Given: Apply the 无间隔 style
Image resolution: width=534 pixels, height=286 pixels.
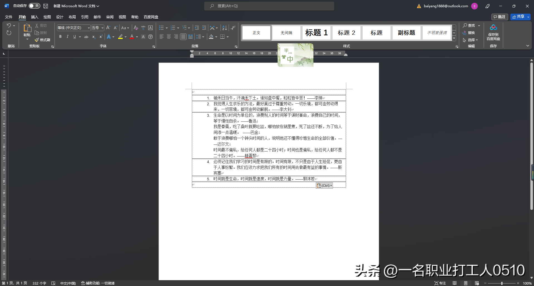Looking at the screenshot, I should coord(286,33).
